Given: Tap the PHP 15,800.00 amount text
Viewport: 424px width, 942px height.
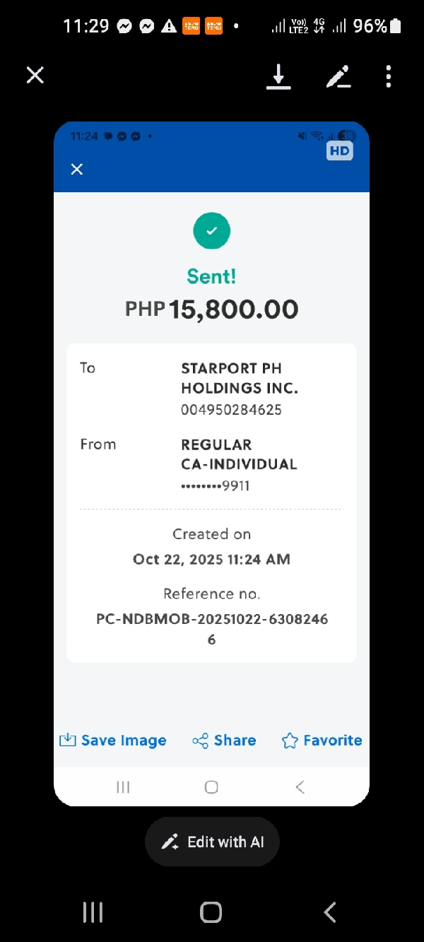Looking at the screenshot, I should tap(211, 309).
